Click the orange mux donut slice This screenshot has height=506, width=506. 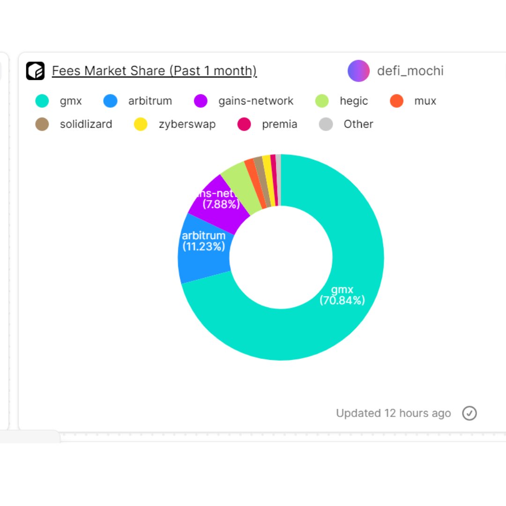[254, 180]
